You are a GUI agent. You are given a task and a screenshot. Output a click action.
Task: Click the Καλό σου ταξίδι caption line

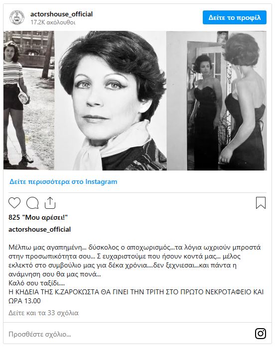(36, 283)
